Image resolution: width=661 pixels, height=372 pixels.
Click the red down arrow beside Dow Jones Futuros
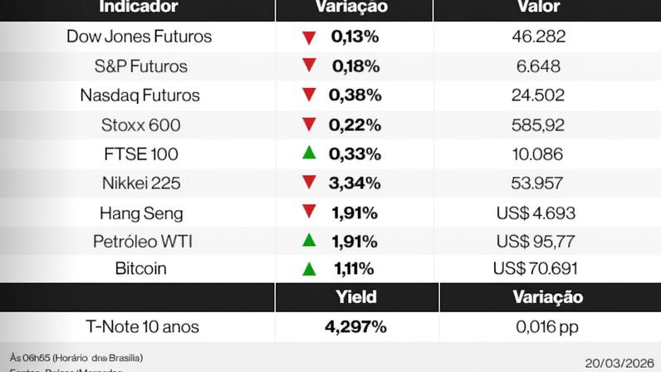click(309, 37)
